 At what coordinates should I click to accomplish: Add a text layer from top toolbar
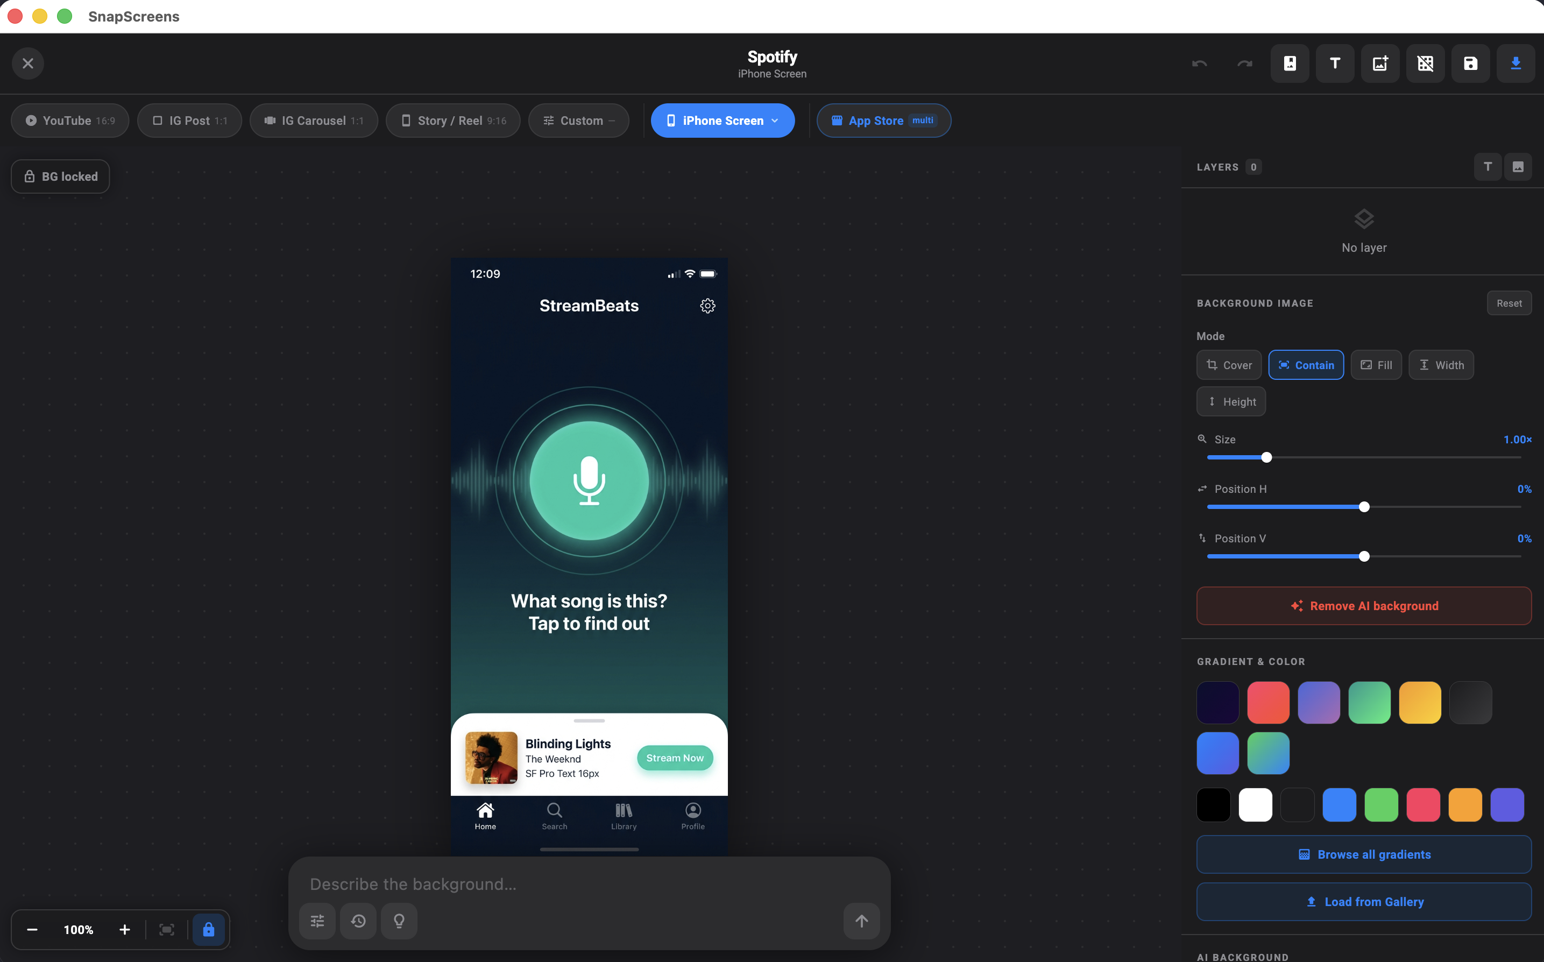[1335, 63]
